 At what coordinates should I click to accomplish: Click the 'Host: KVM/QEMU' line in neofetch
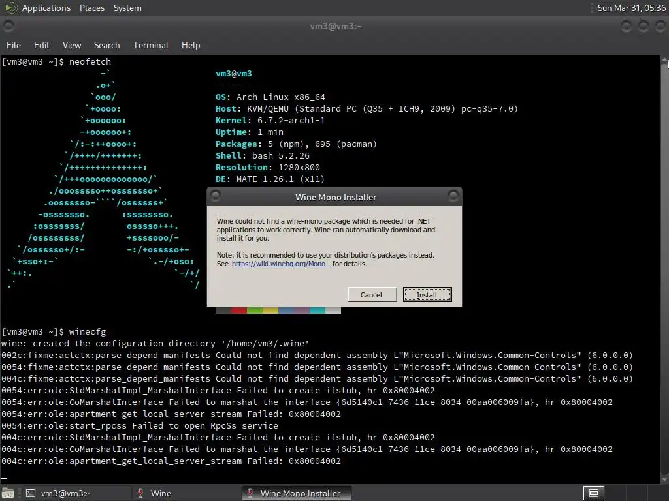click(367, 109)
